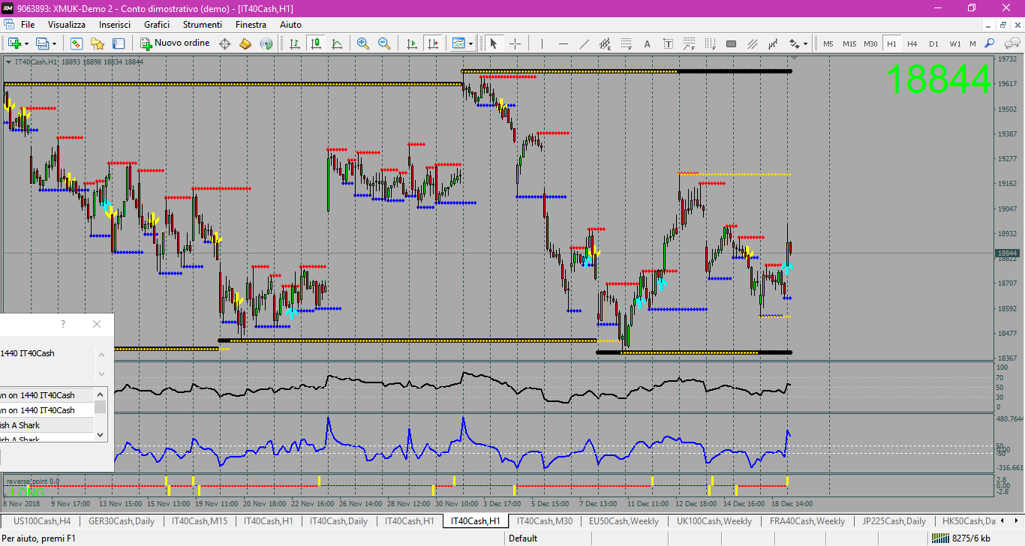Switch chart to line chart mode
The width and height of the screenshot is (1025, 546).
(337, 43)
